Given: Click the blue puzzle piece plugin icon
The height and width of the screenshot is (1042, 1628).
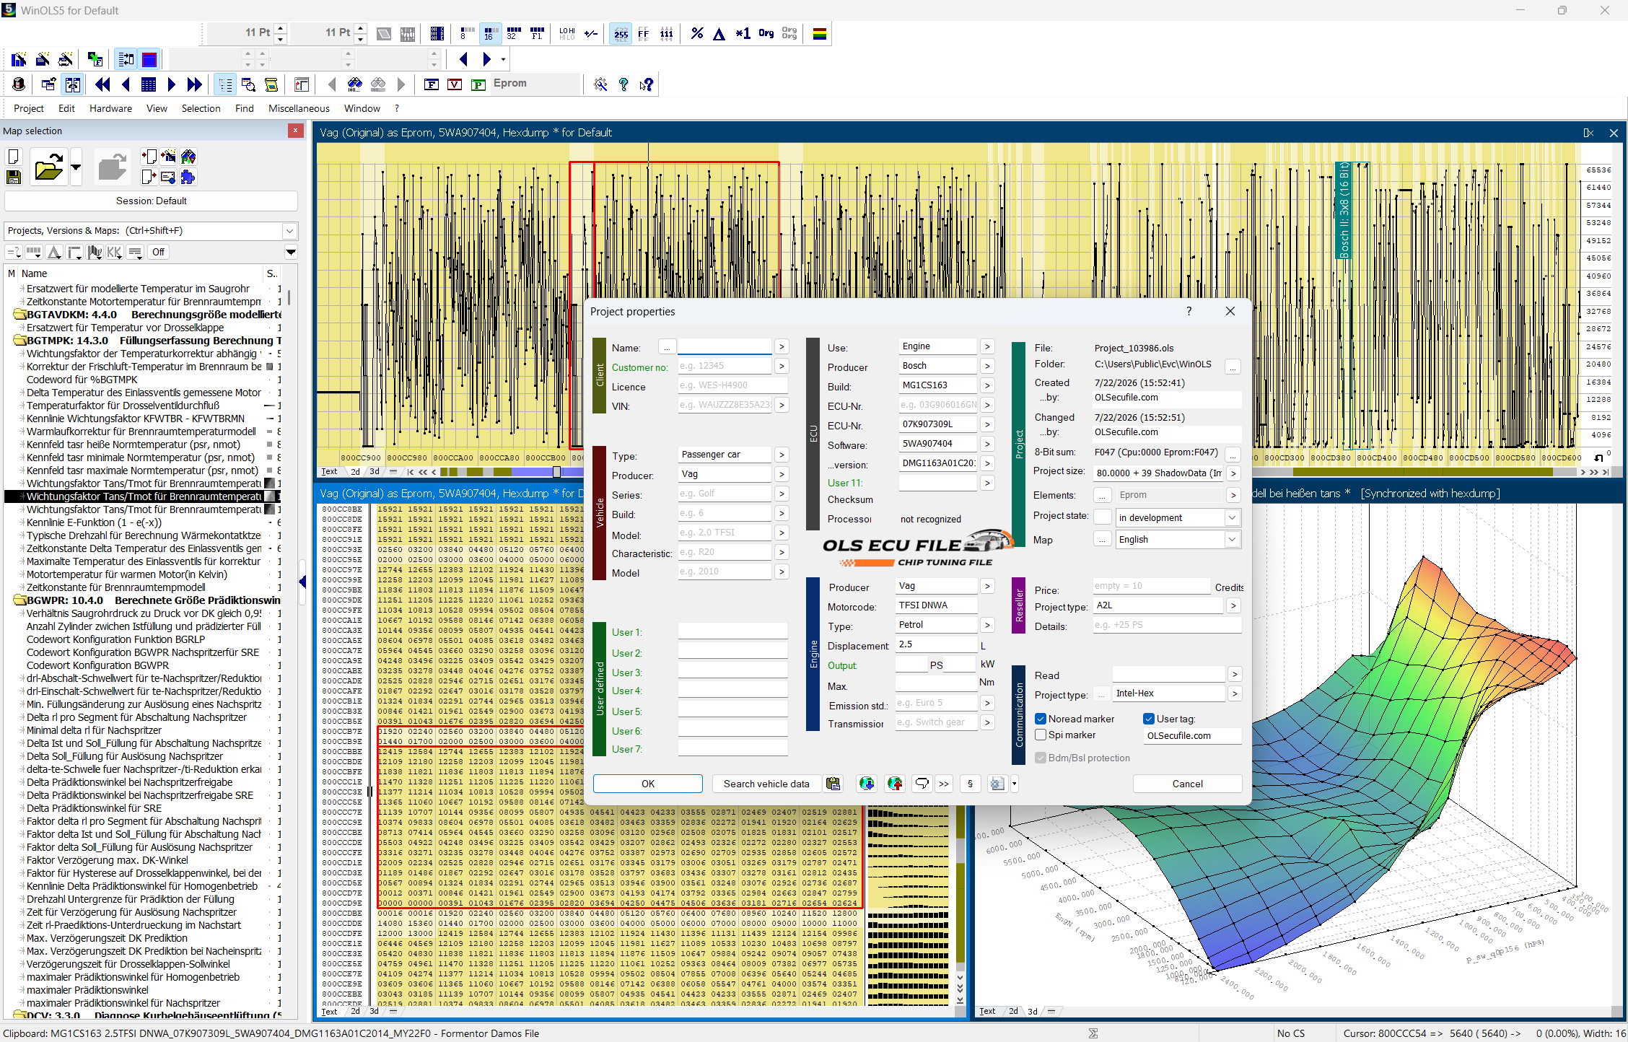Looking at the screenshot, I should (188, 177).
